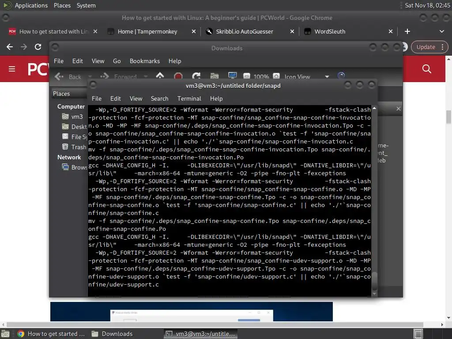Click show desktop icon in bottom panel
The width and height of the screenshot is (452, 339).
pos(5,334)
